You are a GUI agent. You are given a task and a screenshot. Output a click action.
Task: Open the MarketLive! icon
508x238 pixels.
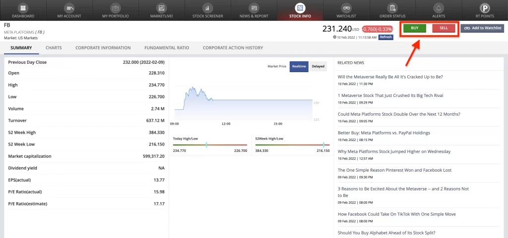click(x=161, y=8)
